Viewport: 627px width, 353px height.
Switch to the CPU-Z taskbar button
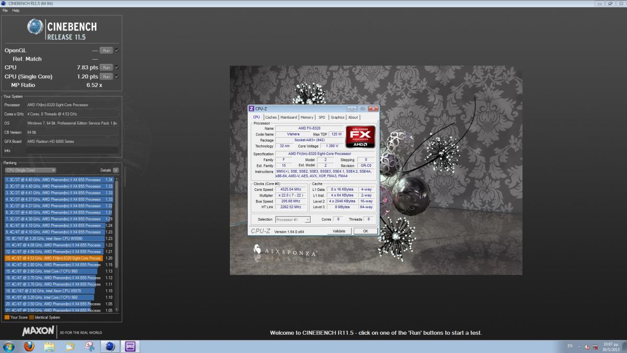point(130,346)
